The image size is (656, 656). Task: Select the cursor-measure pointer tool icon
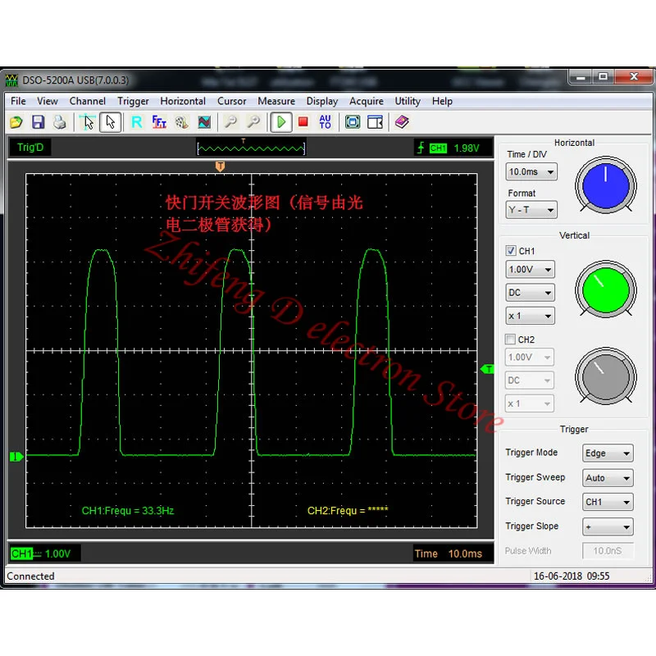tap(88, 122)
